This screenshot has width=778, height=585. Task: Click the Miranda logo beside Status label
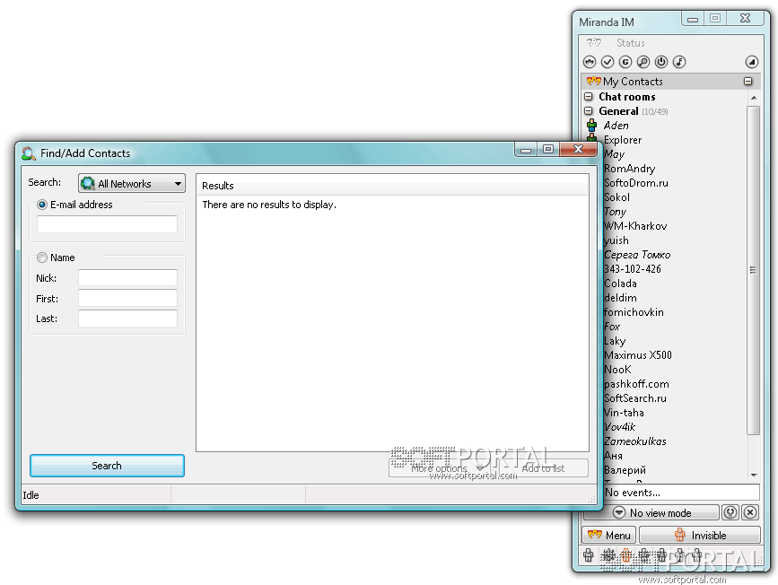[593, 43]
